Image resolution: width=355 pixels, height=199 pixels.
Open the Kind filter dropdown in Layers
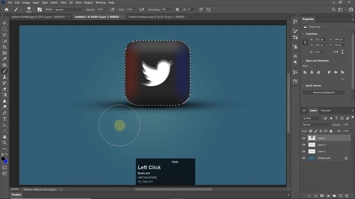click(312, 118)
